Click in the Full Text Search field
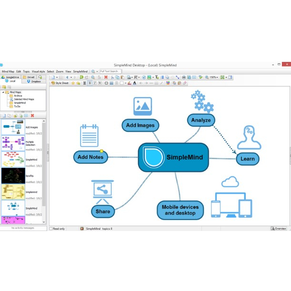Screen dimensions: 291x291 coord(112,71)
